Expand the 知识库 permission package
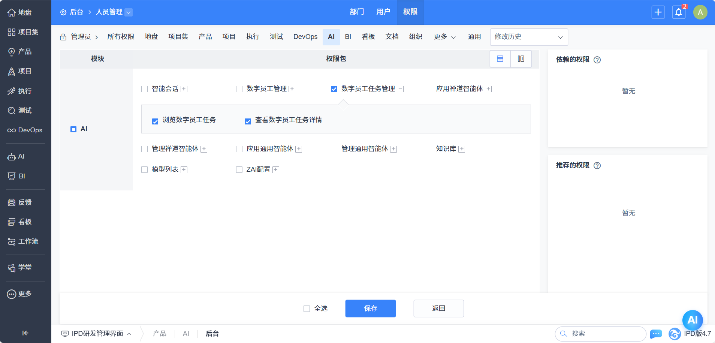 coord(462,149)
